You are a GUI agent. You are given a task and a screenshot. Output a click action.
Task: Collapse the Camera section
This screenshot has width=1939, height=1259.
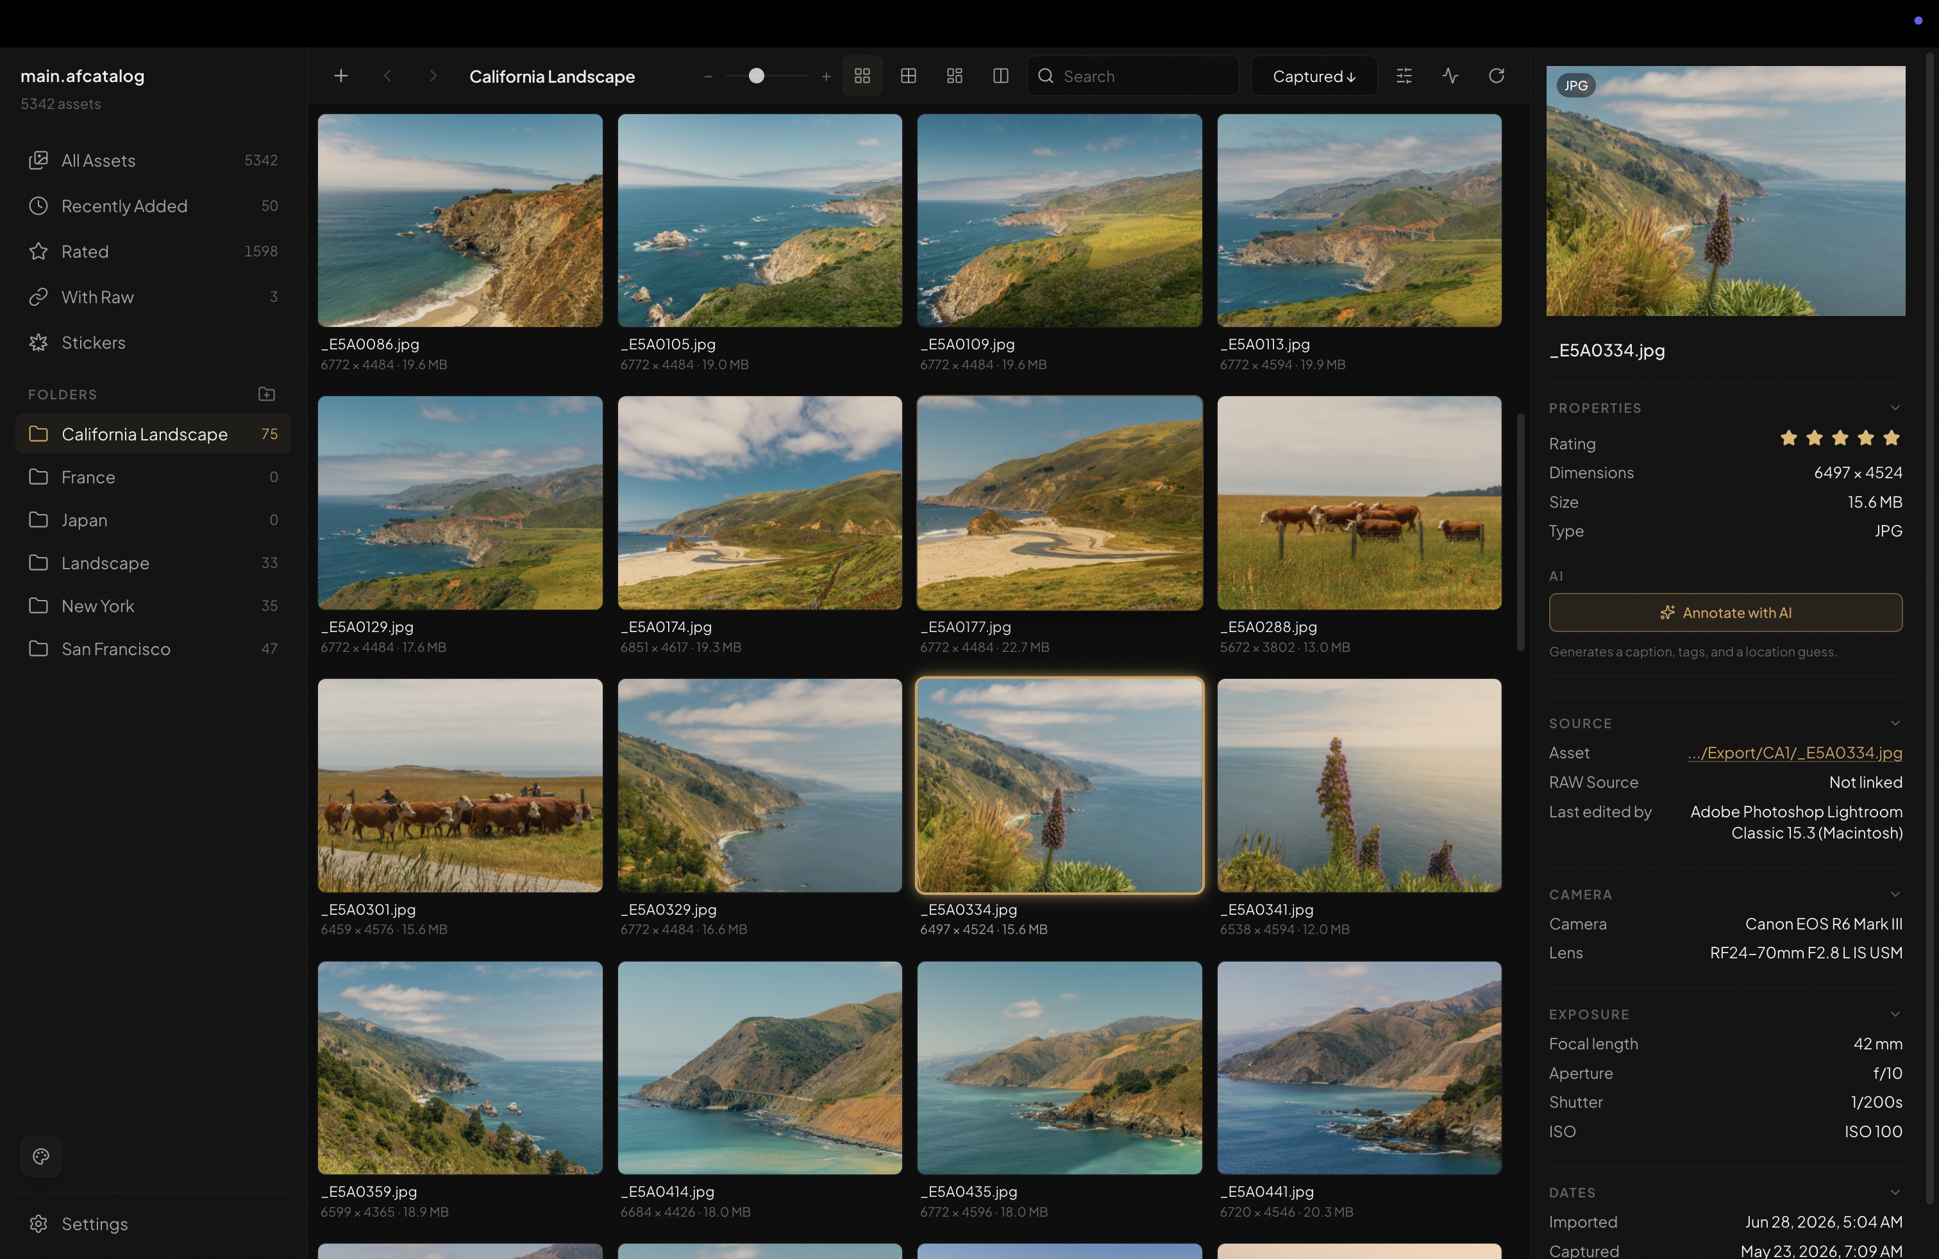tap(1894, 894)
